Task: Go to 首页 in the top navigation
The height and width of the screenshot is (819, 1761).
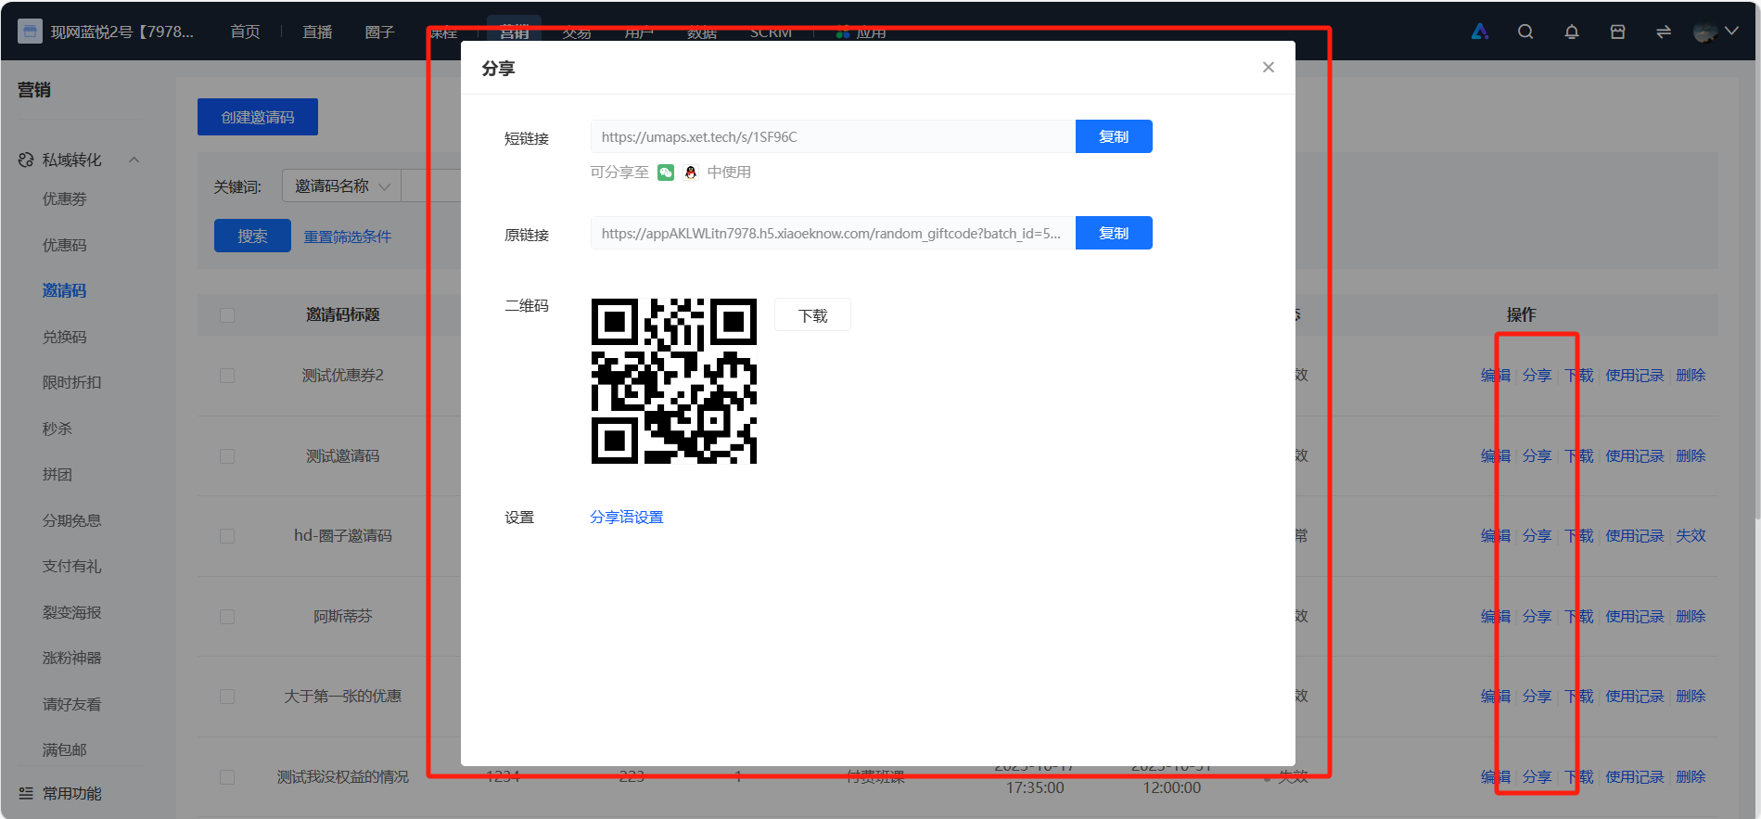Action: tap(245, 32)
